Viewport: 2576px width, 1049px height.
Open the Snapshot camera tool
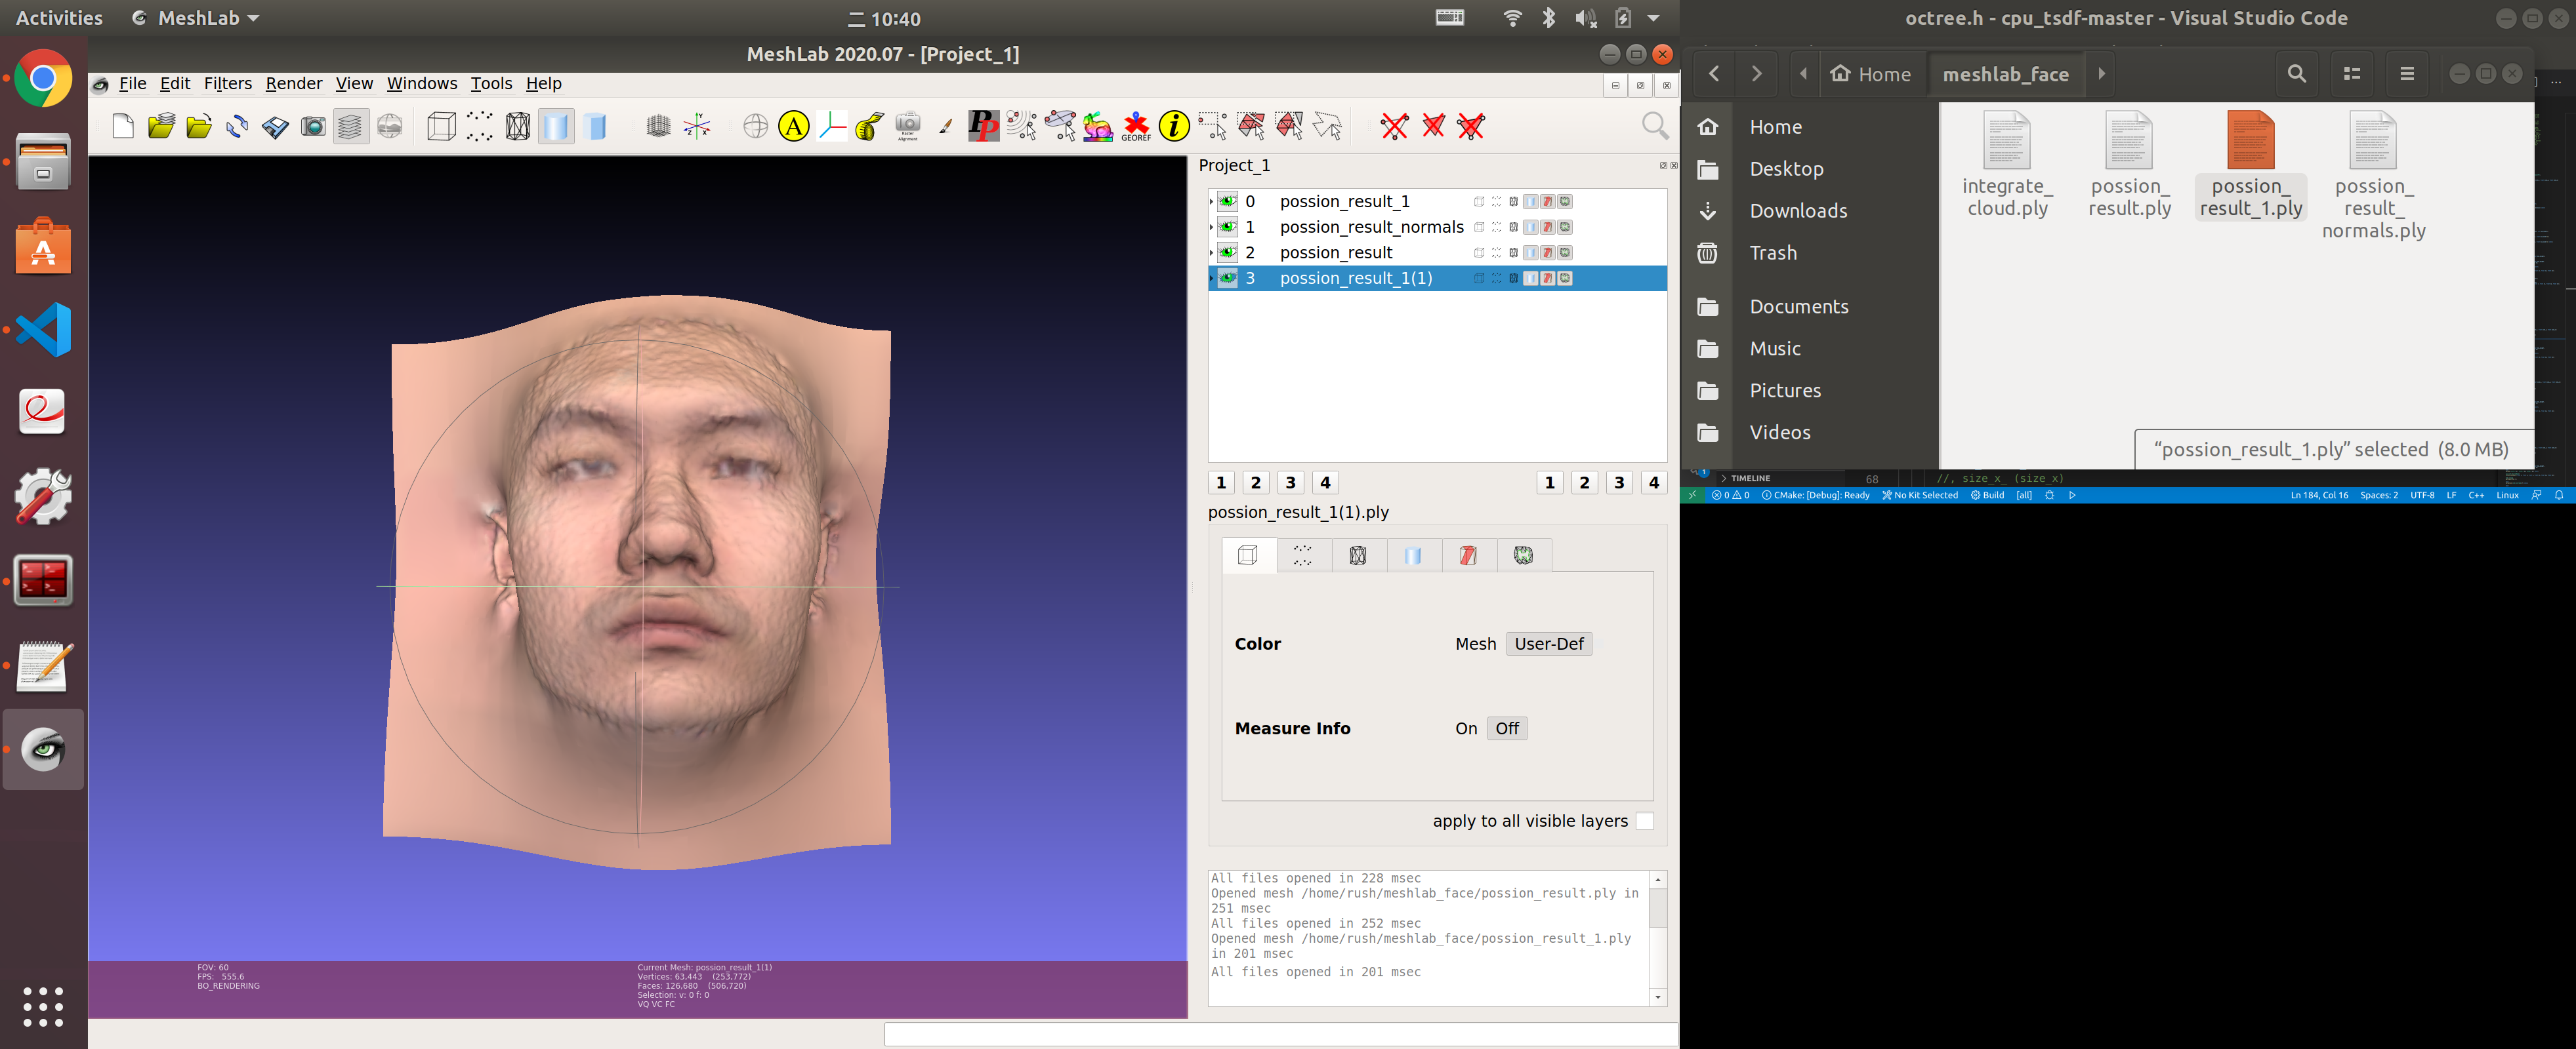312,126
